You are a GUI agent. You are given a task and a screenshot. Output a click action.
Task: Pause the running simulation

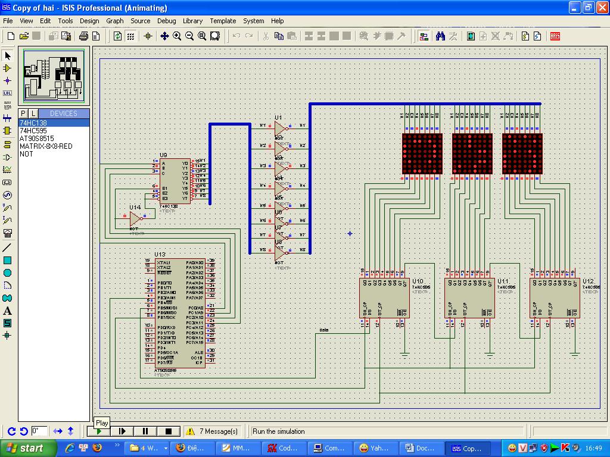[x=145, y=431]
